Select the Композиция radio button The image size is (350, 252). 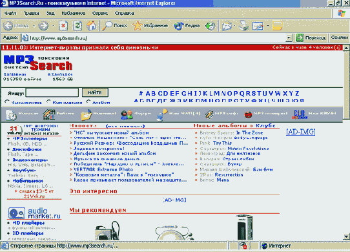pyautogui.click(x=48, y=101)
